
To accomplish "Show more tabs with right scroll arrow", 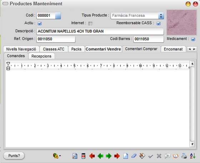I will tap(194, 49).
